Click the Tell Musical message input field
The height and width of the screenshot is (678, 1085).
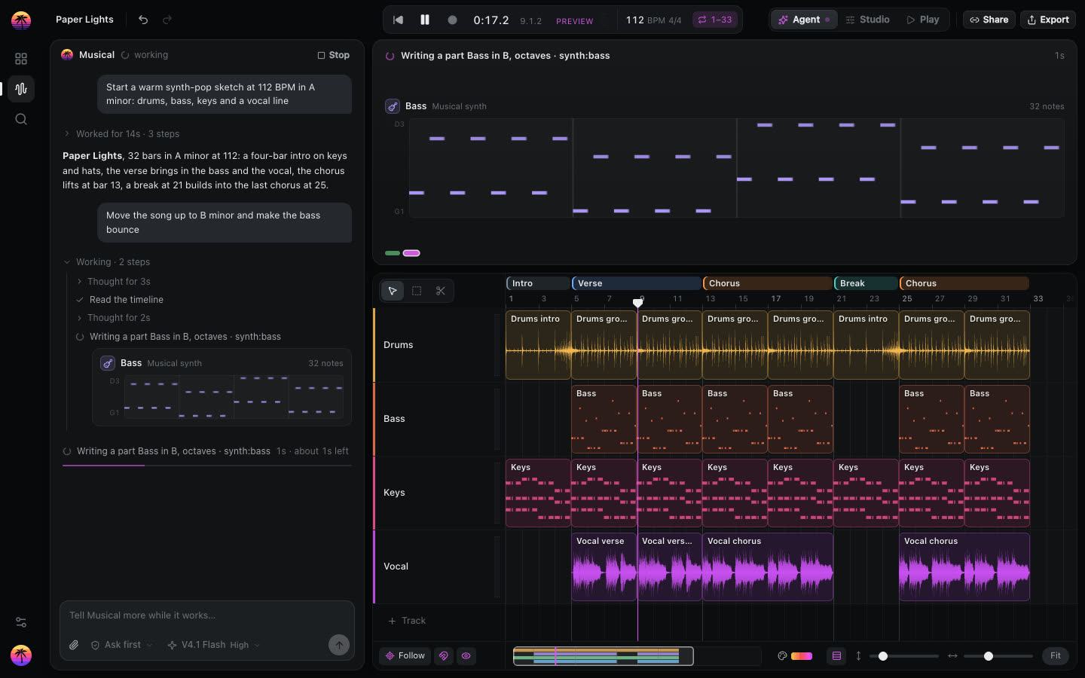(206, 615)
